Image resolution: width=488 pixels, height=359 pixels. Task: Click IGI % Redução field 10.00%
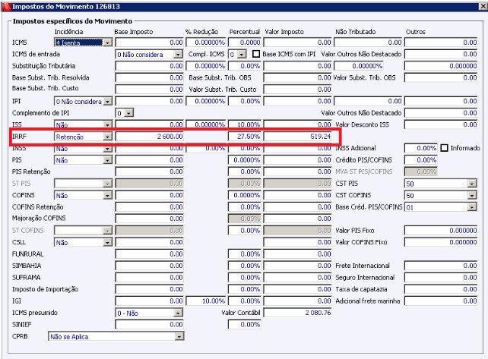[206, 301]
